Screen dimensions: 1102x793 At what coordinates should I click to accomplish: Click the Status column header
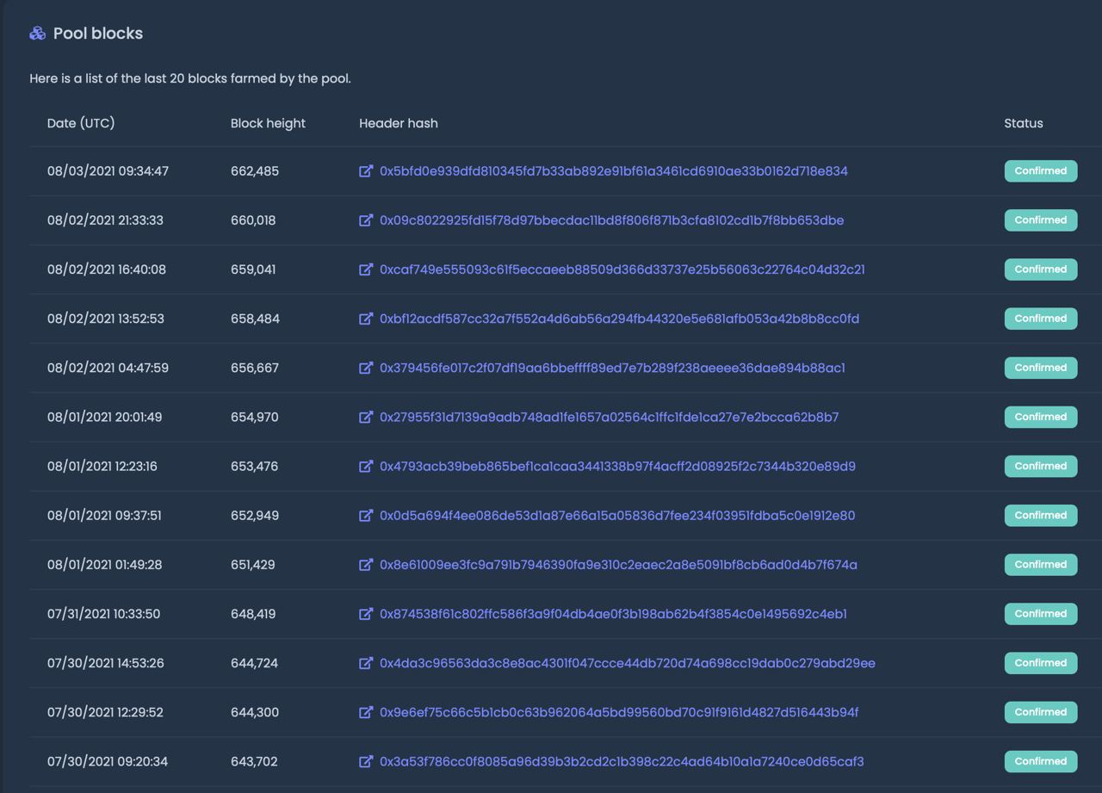1024,123
